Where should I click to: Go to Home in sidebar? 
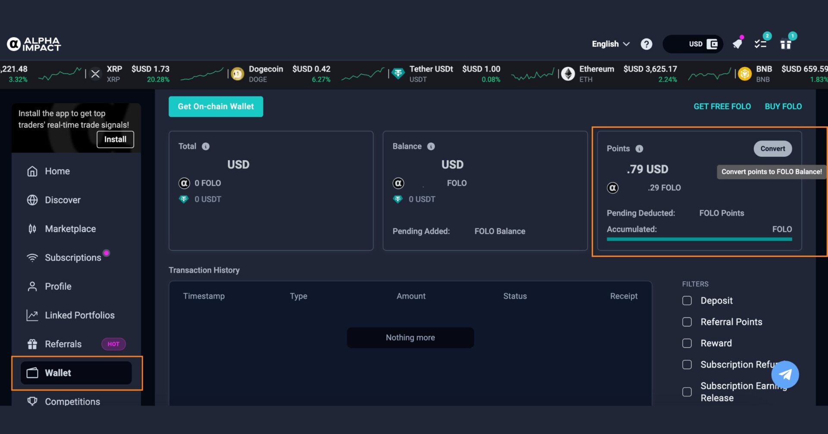pyautogui.click(x=76, y=171)
